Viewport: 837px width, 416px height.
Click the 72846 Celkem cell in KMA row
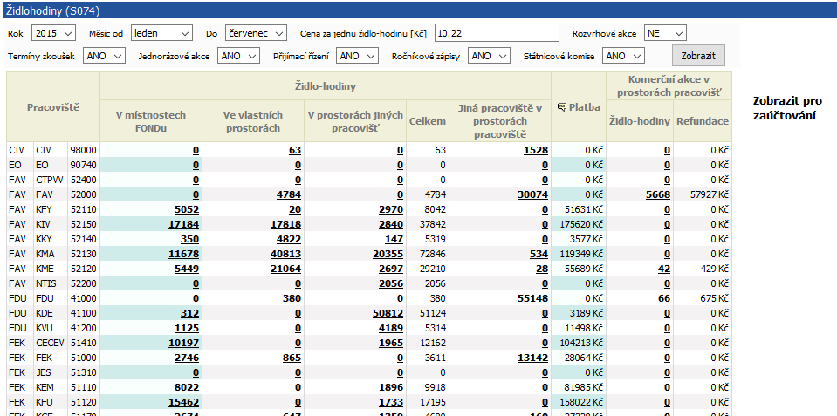(x=428, y=254)
